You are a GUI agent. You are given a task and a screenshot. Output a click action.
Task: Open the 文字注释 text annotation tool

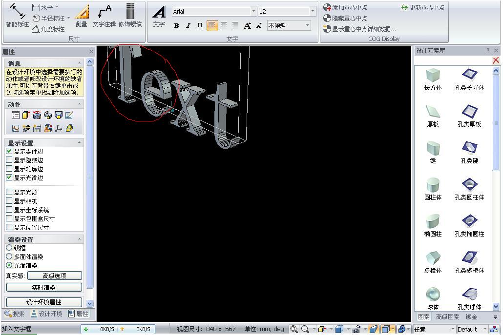(x=104, y=16)
